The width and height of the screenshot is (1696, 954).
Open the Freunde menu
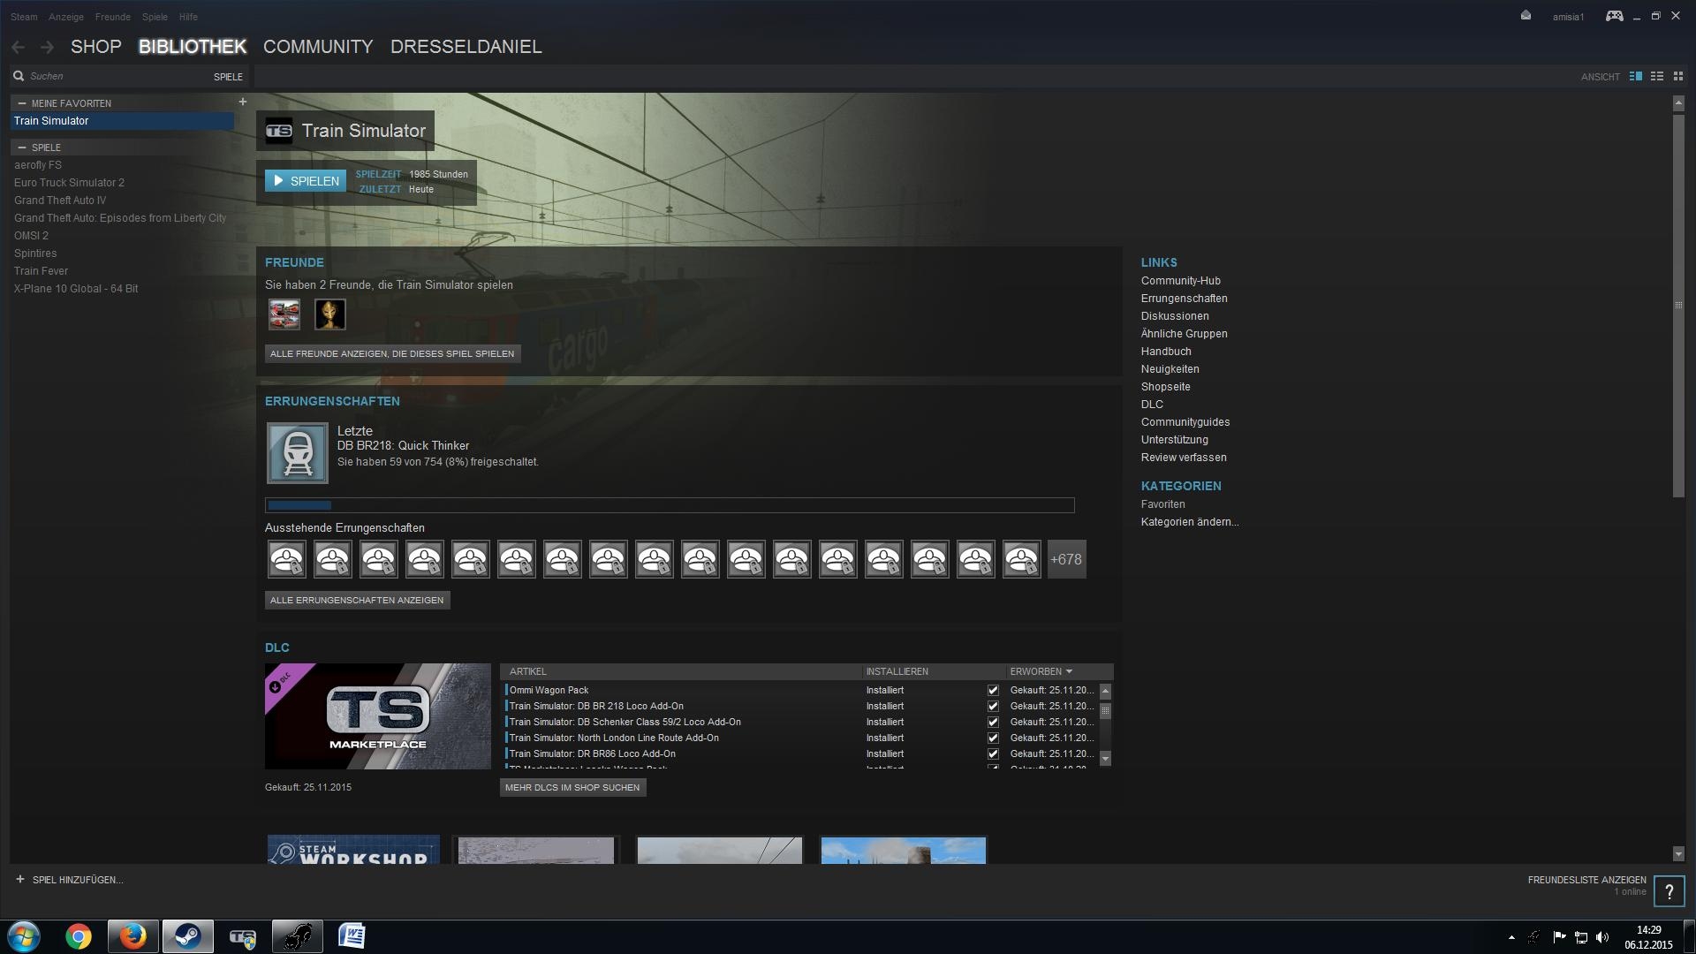pyautogui.click(x=112, y=17)
